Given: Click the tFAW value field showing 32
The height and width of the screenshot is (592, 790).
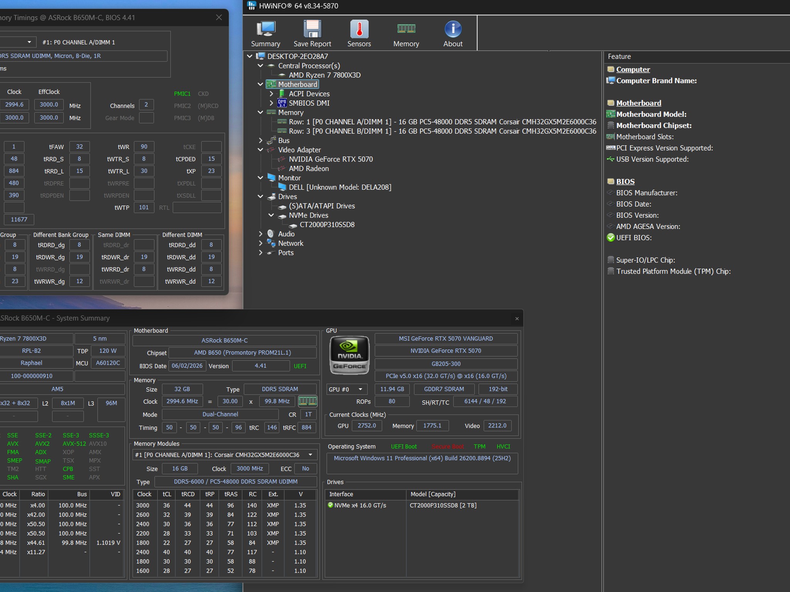Looking at the screenshot, I should coord(79,146).
